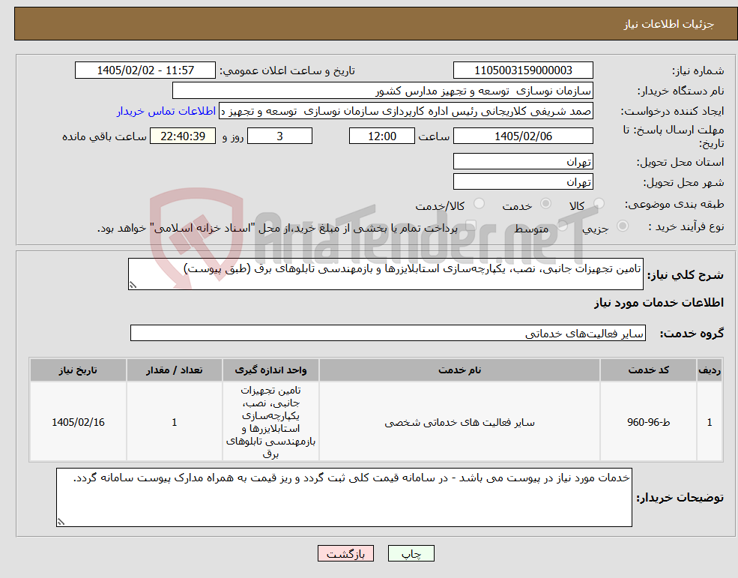The width and height of the screenshot is (738, 578).
Task: Click the remaining time field 22:40:39
Action: point(183,136)
